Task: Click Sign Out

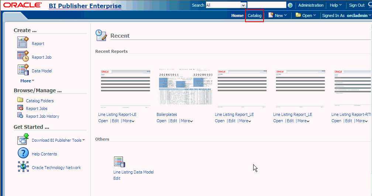Action: coord(356,5)
